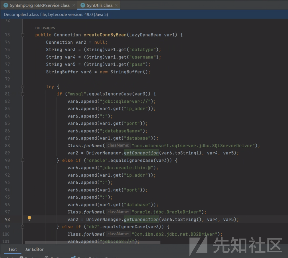This screenshot has width=288, height=258.
Task: Click LazyDynaBean parameter type on line 73
Action: (x=145, y=35)
